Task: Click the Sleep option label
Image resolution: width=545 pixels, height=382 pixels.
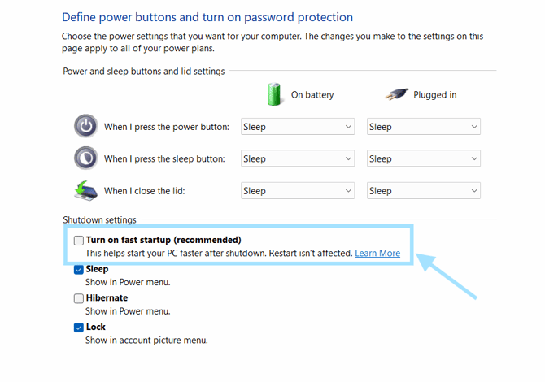Action: [x=97, y=269]
